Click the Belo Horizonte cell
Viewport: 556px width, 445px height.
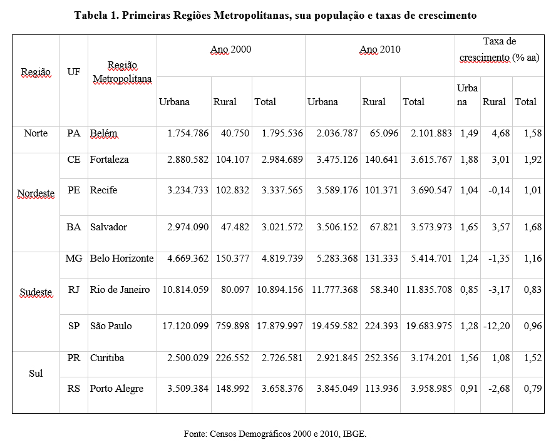[x=121, y=258]
